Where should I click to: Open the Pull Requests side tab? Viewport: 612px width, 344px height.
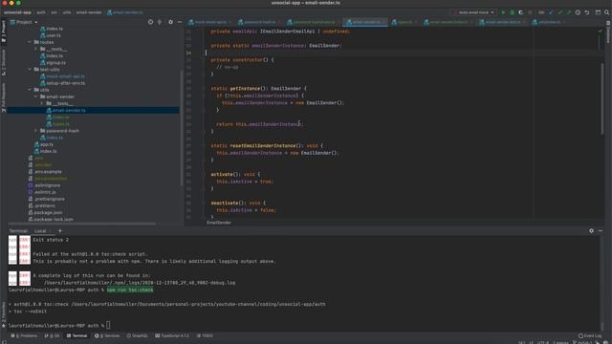(x=4, y=97)
